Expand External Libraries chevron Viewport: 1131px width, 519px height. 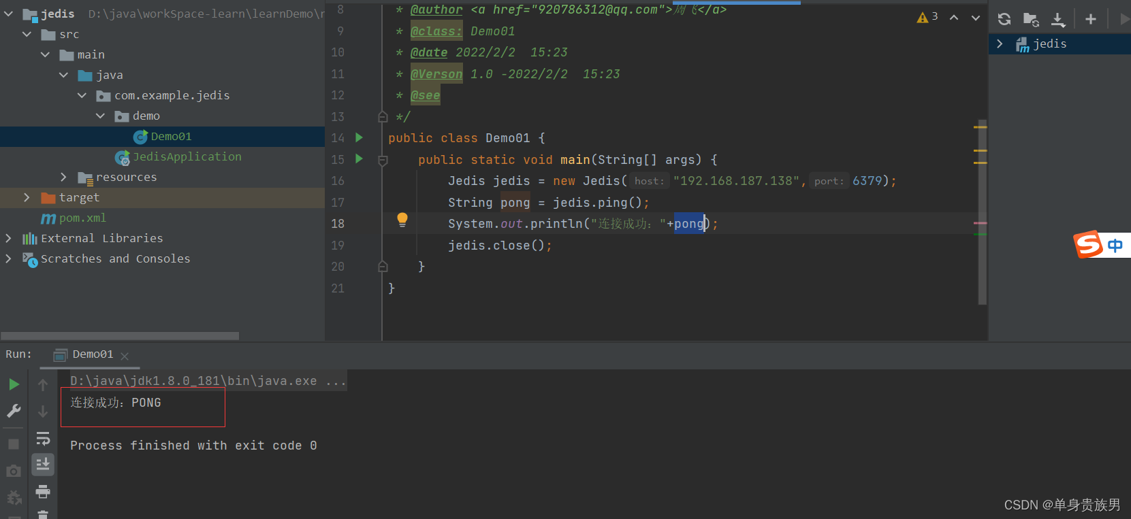9,238
